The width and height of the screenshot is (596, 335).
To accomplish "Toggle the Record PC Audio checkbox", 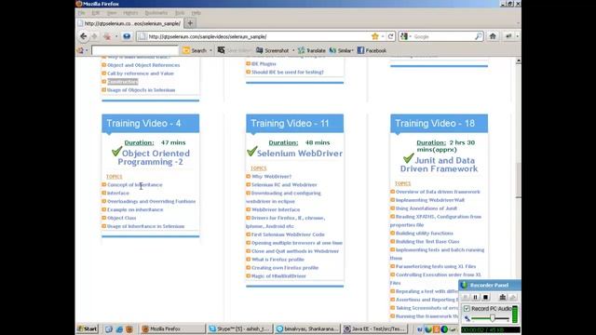I will [x=467, y=308].
